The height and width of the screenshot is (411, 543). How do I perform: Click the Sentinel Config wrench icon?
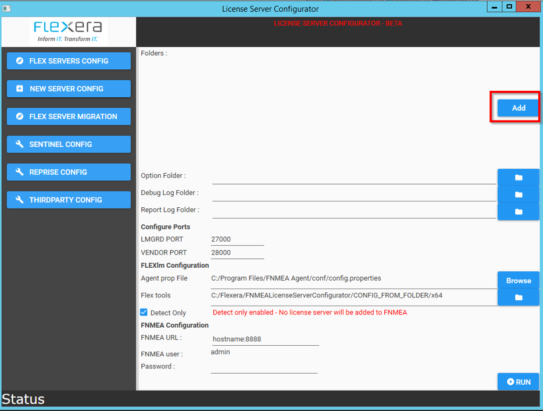pos(20,144)
